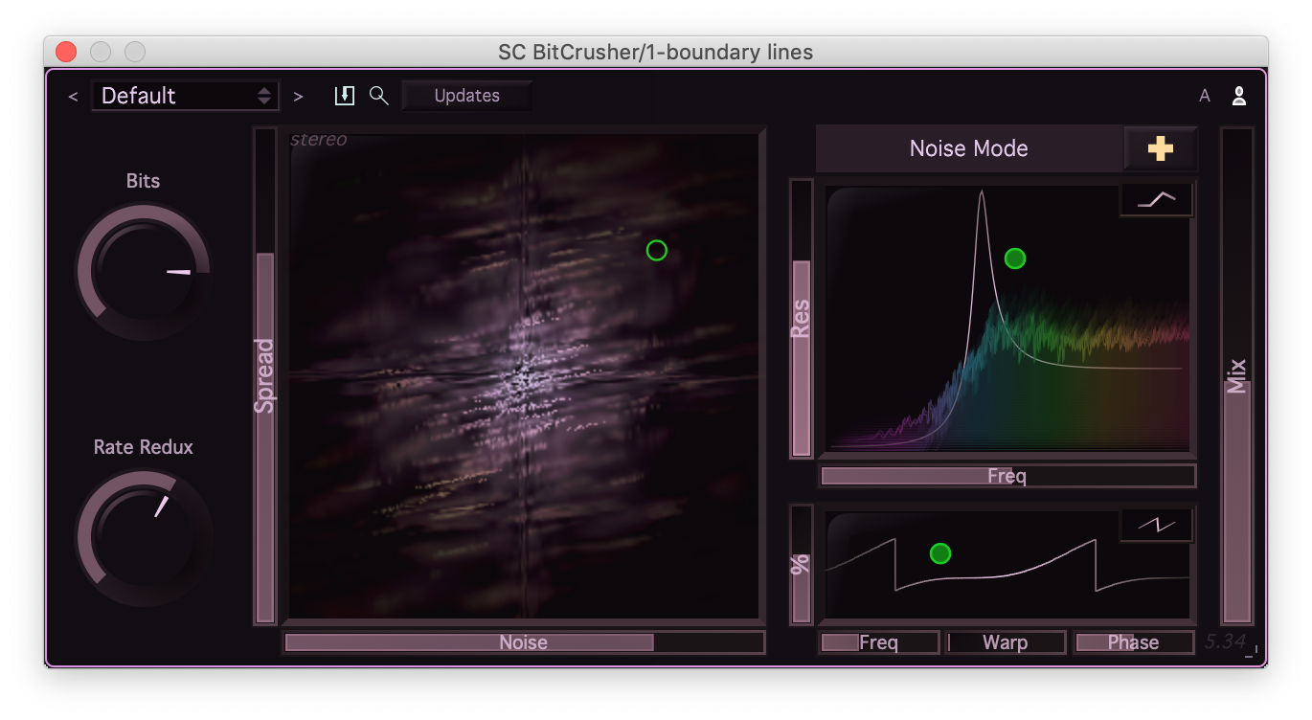Adjust the vertical Mix slider
The height and width of the screenshot is (720, 1312).
pyautogui.click(x=1237, y=375)
